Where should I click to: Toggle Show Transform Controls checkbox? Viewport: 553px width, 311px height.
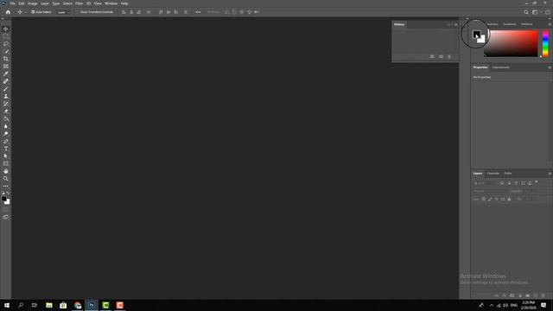[78, 12]
